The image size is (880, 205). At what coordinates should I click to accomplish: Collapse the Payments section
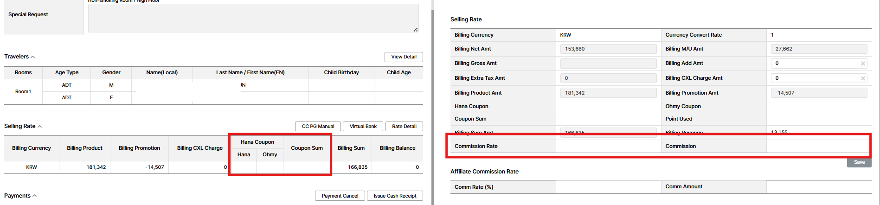(x=35, y=196)
